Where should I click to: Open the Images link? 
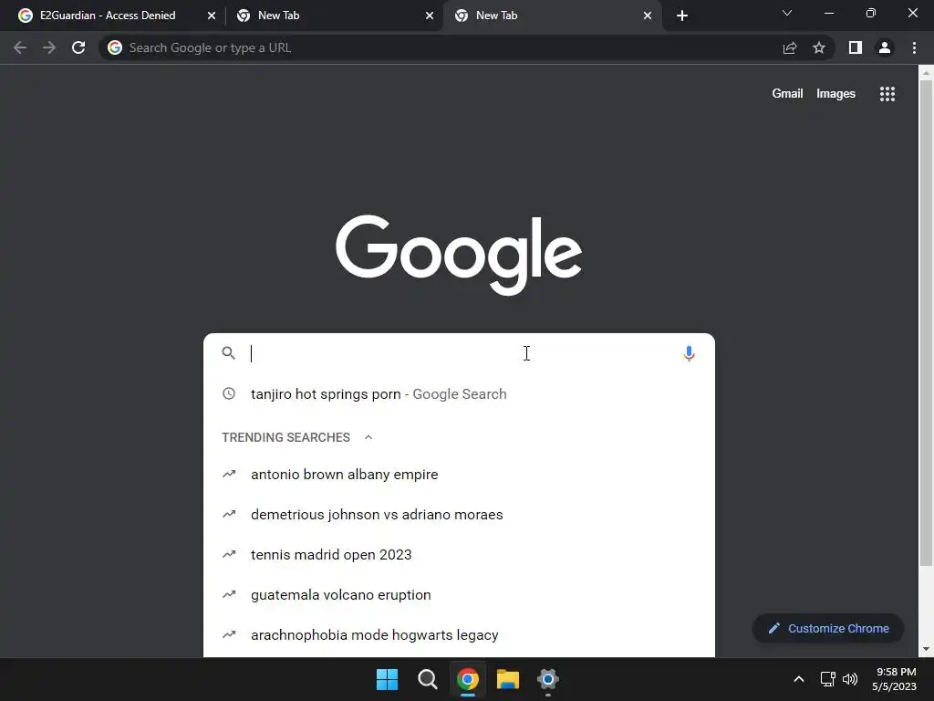click(835, 94)
